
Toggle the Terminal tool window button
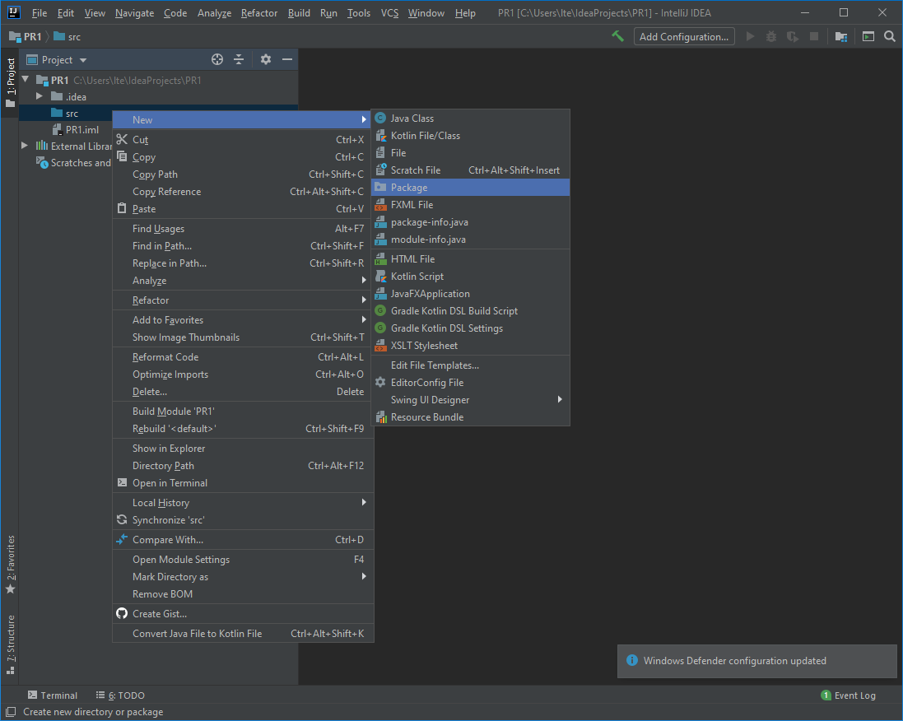tap(53, 695)
